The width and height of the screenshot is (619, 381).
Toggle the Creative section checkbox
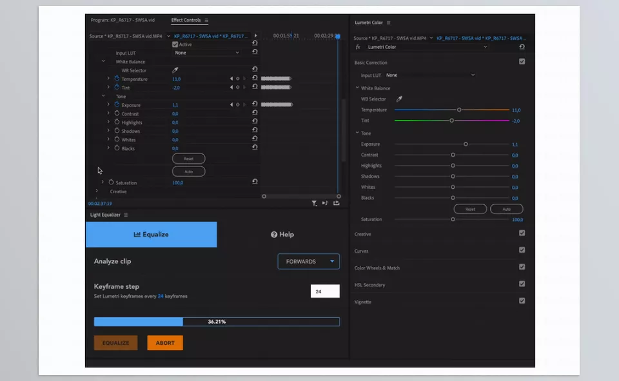522,233
